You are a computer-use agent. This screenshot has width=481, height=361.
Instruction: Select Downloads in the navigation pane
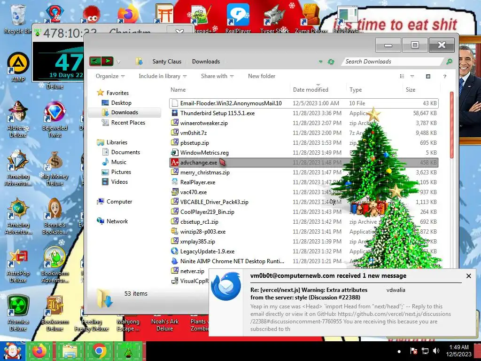click(124, 112)
